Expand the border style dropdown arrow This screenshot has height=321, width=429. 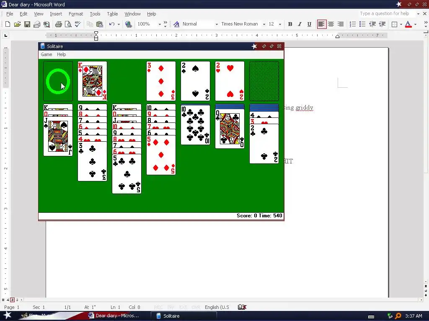click(401, 24)
